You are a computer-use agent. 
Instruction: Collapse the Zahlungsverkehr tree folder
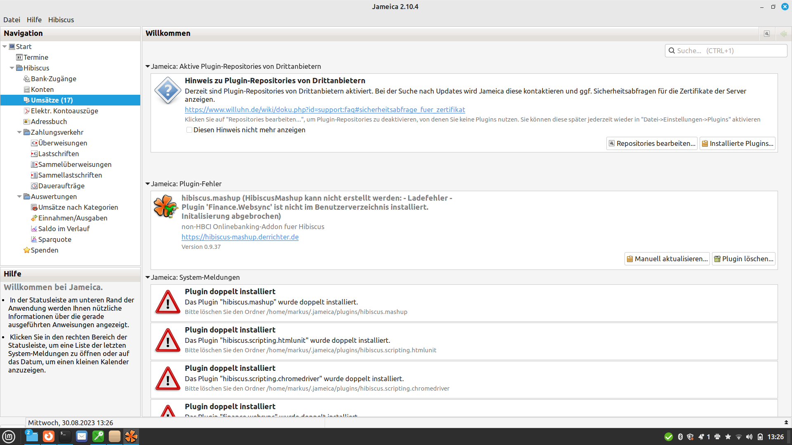point(19,132)
